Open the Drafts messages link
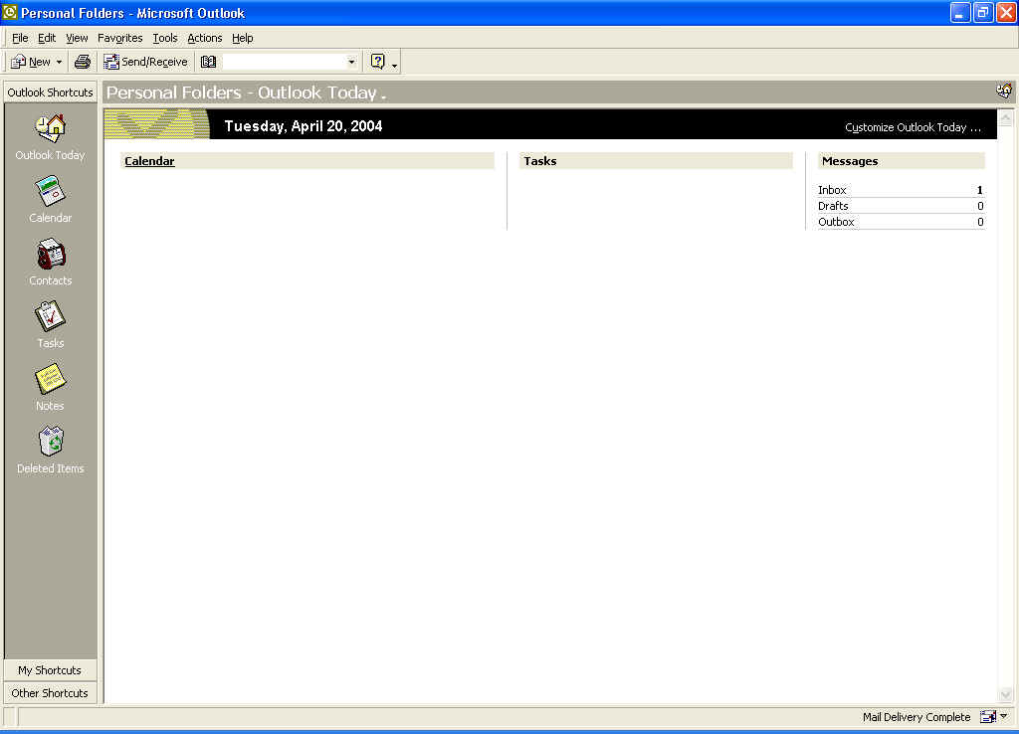This screenshot has height=734, width=1019. (x=833, y=206)
